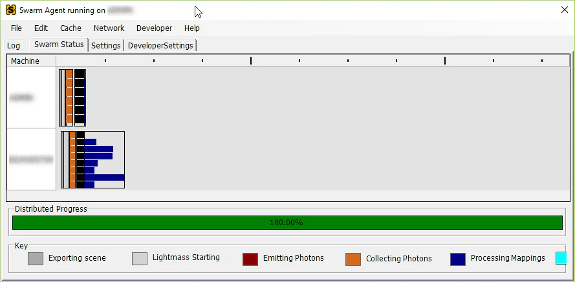The height and width of the screenshot is (282, 575).
Task: Click the Processing Mappings key label
Action: click(508, 258)
